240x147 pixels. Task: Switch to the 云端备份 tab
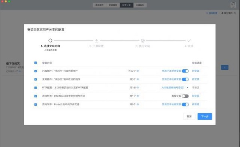tap(140, 5)
